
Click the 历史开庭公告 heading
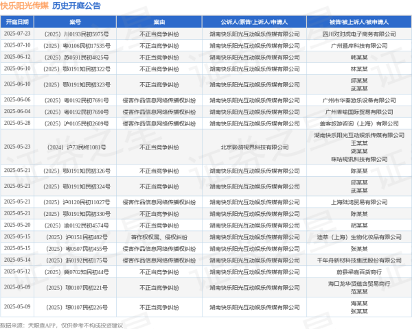[76, 5]
